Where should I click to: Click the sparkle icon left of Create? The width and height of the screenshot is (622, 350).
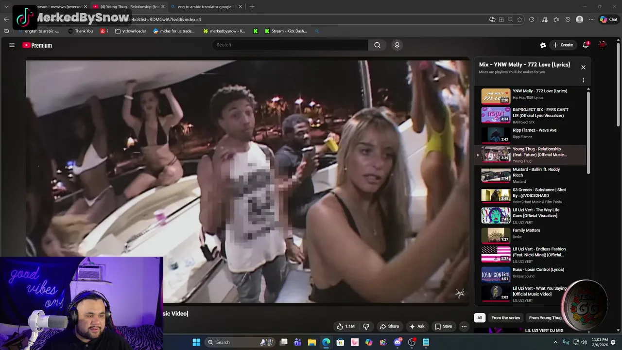point(543,45)
